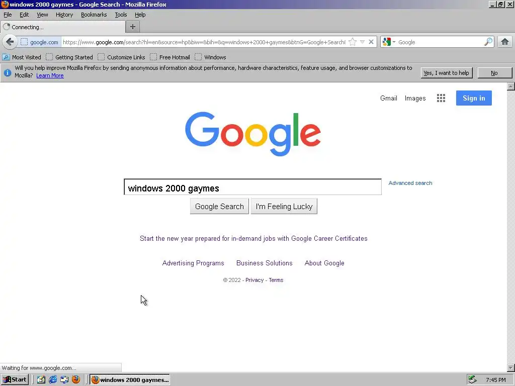The height and width of the screenshot is (386, 515).
Task: Open the Advertising Programs link
Action: pos(193,263)
